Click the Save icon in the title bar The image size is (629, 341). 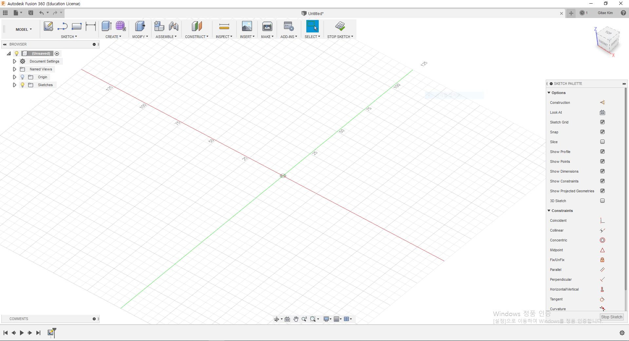(31, 13)
